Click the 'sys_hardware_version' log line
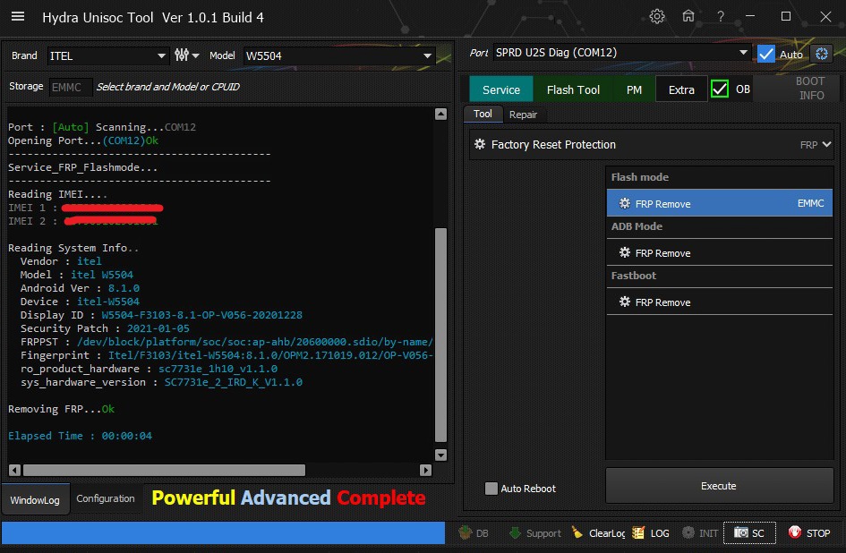The width and height of the screenshot is (846, 553). point(161,382)
